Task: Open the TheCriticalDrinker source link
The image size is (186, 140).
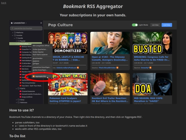Action: click(107, 68)
